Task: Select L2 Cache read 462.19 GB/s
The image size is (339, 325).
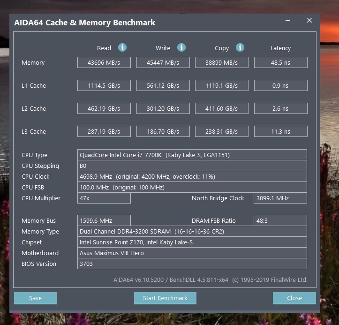Action: tap(104, 108)
